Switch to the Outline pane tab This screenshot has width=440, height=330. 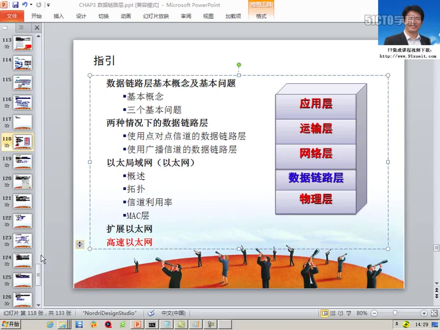pos(21,27)
